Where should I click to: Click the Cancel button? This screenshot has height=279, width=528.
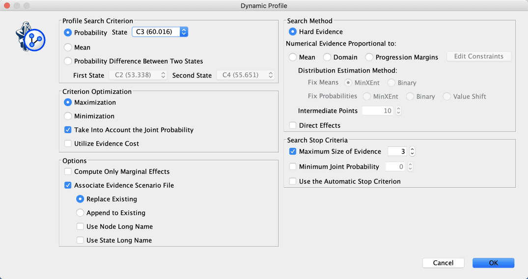(x=443, y=263)
